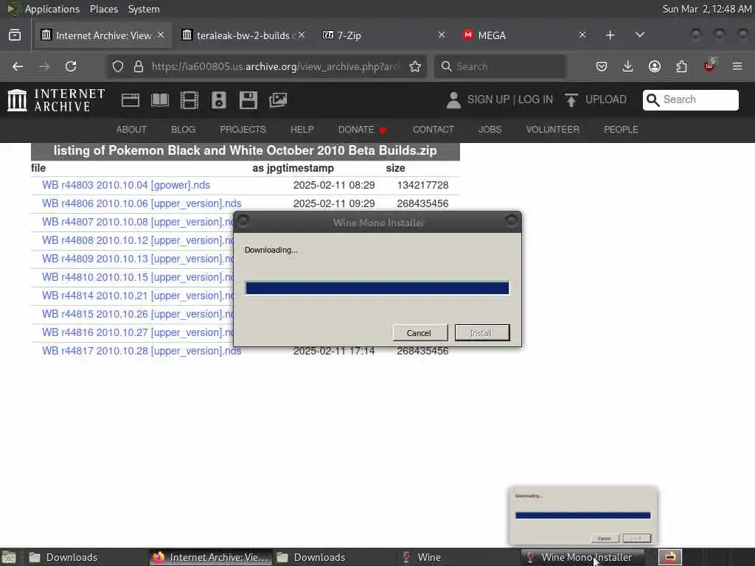
Task: Save to Pocket icon in toolbar
Action: 602,66
